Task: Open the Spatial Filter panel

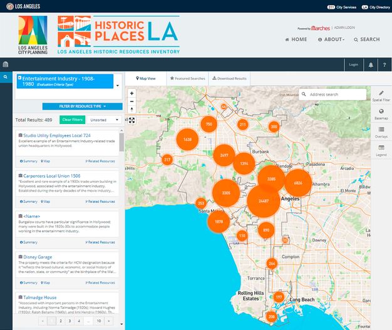Action: [381, 96]
